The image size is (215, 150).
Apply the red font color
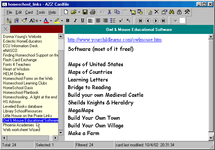pyautogui.click(x=46, y=21)
